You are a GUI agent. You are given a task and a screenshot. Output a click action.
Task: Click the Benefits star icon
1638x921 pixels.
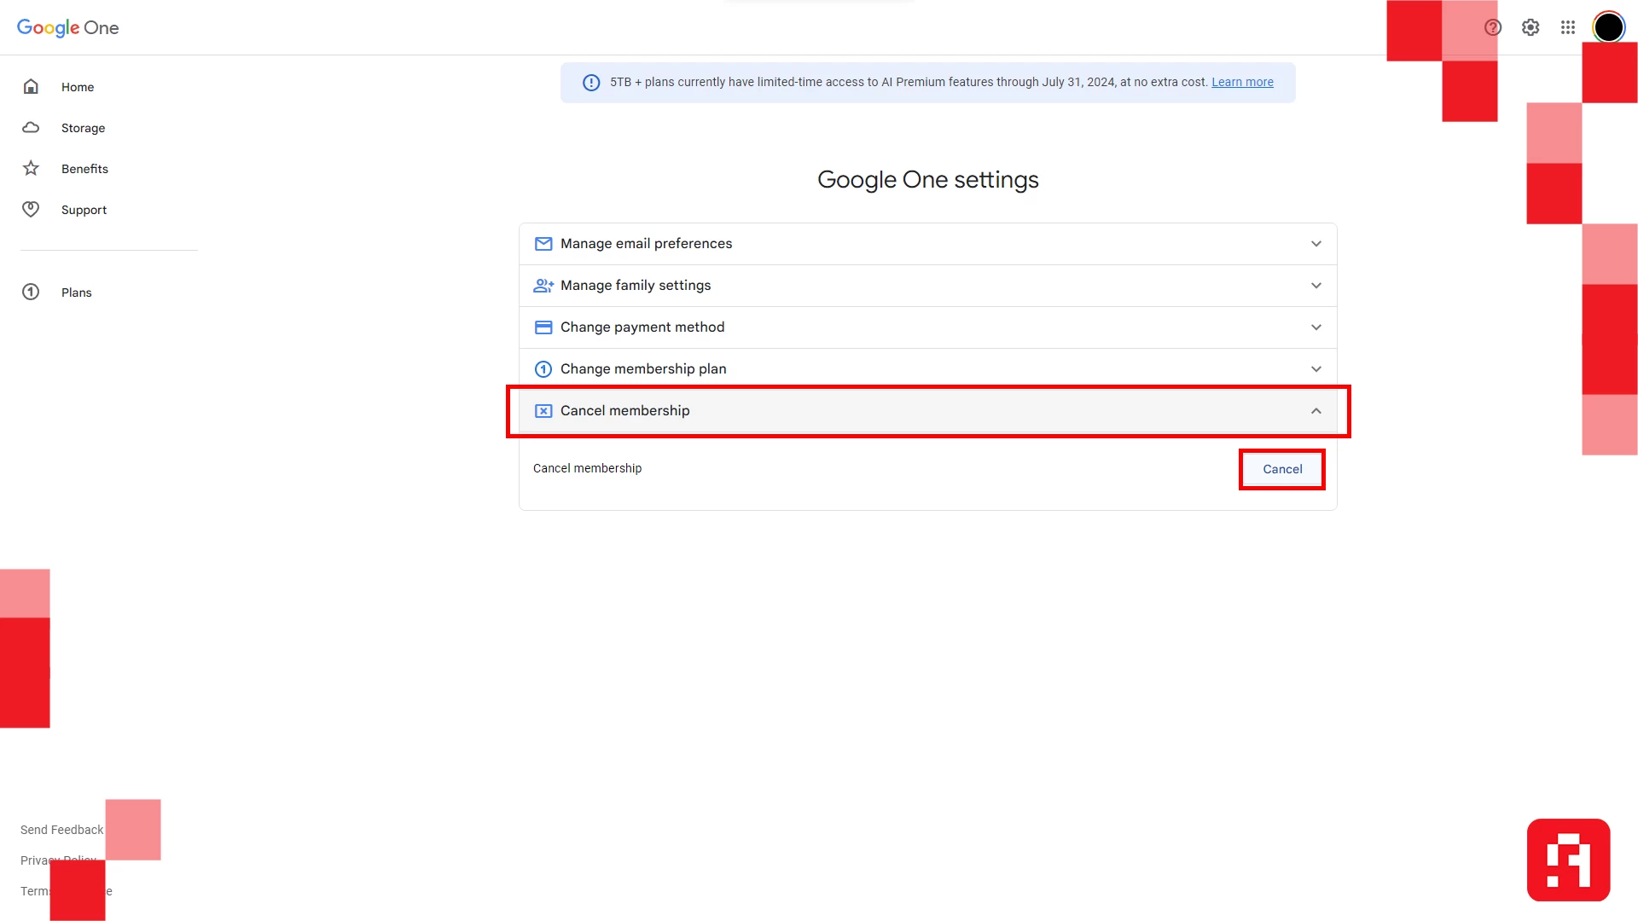pyautogui.click(x=31, y=168)
